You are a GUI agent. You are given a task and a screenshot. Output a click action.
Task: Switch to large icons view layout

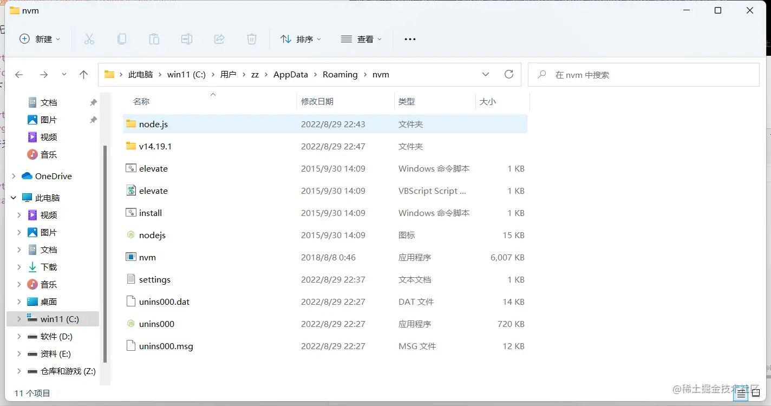(x=755, y=394)
